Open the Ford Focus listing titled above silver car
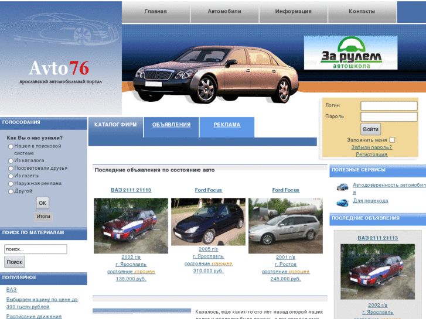The height and width of the screenshot is (319, 426). click(x=285, y=190)
